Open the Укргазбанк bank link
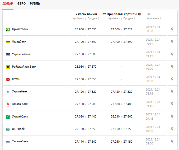This screenshot has width=179, height=150. [x=20, y=91]
